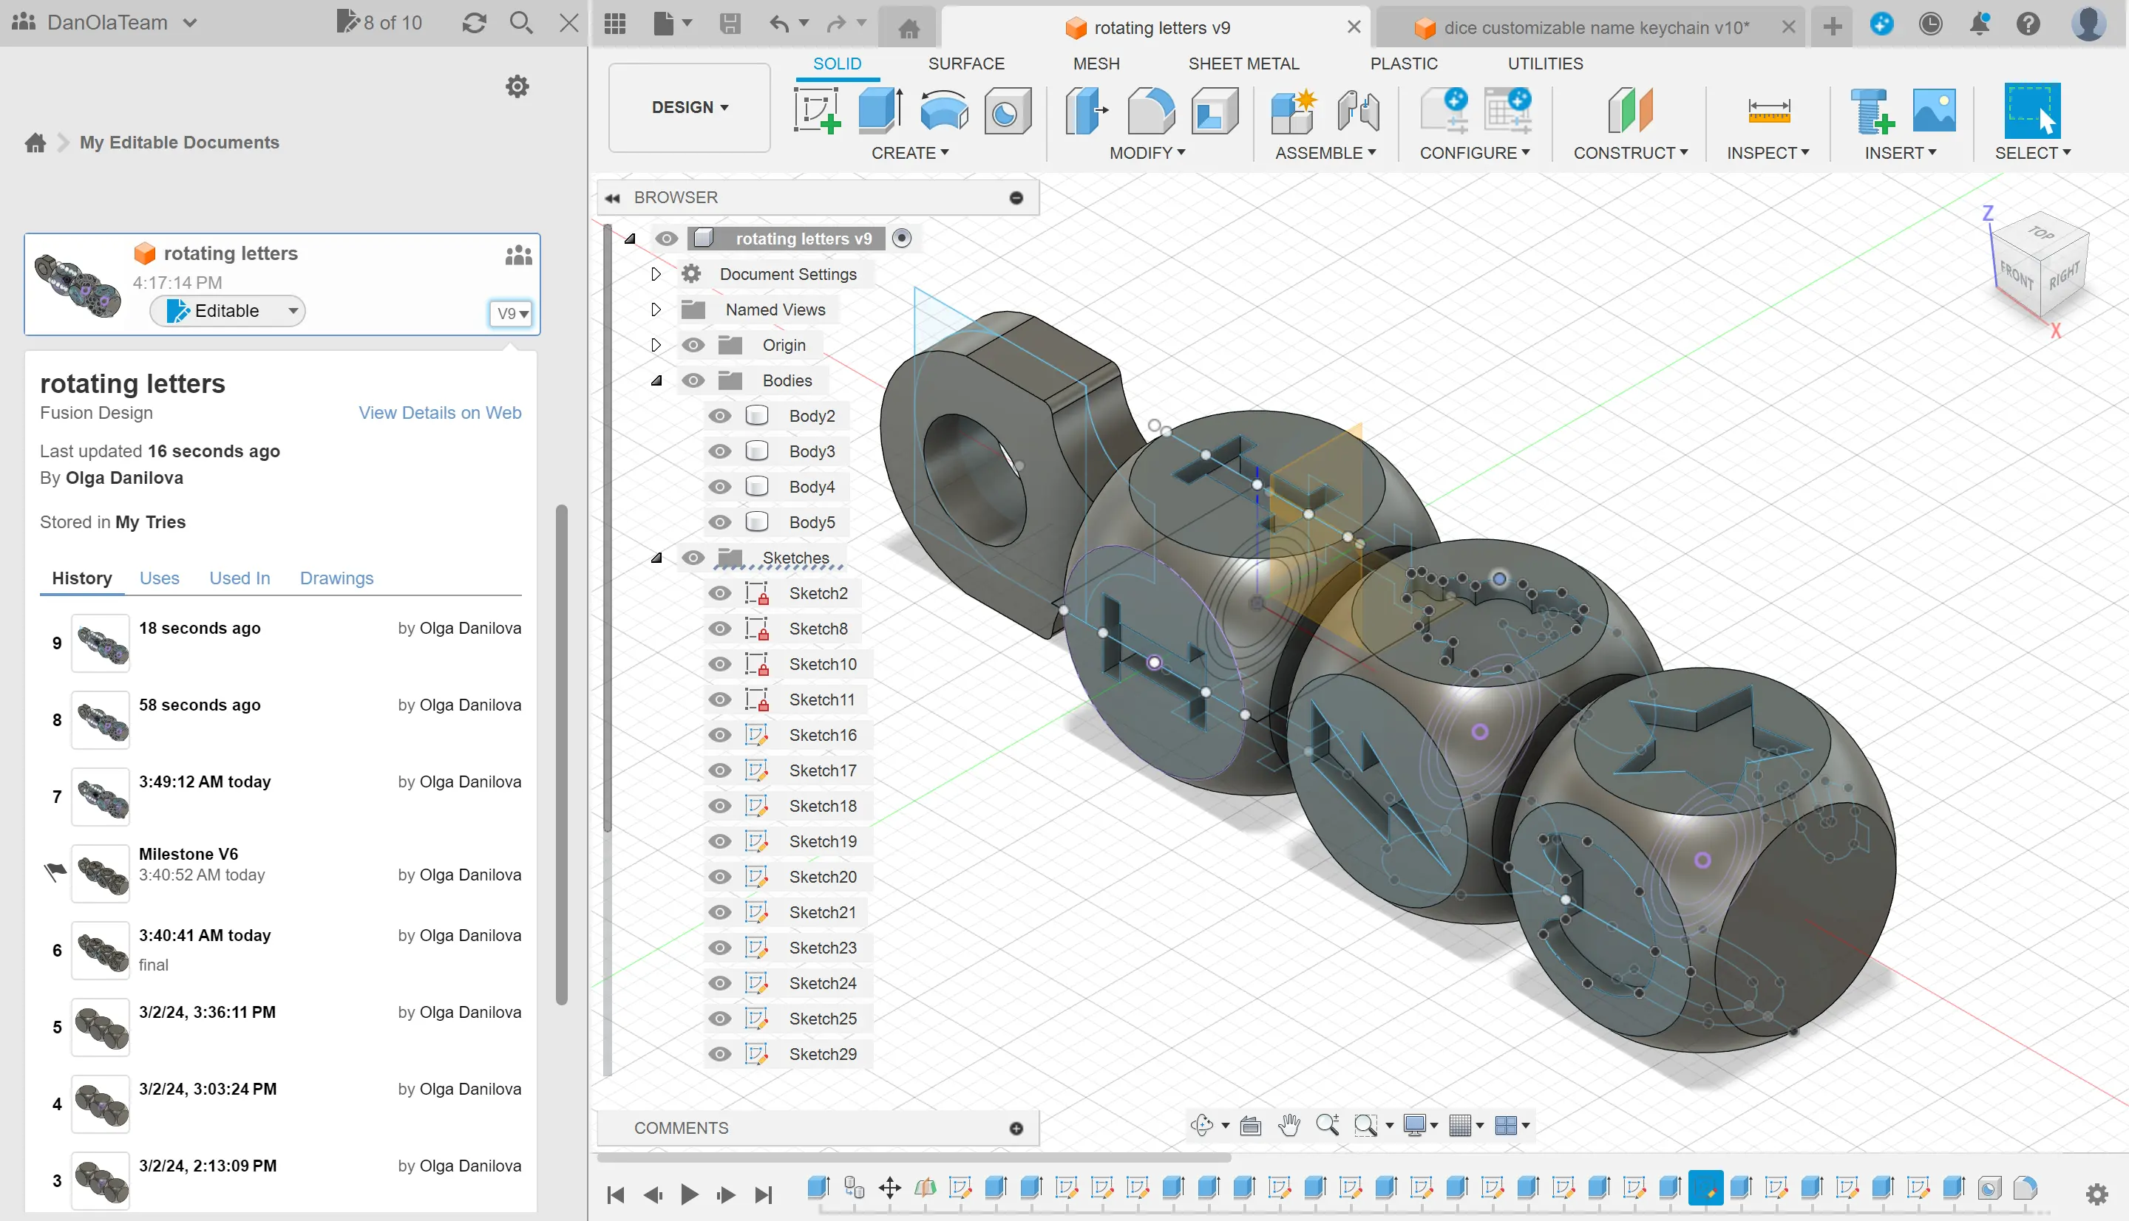Click the Offset Plane construct icon

[1630, 111]
